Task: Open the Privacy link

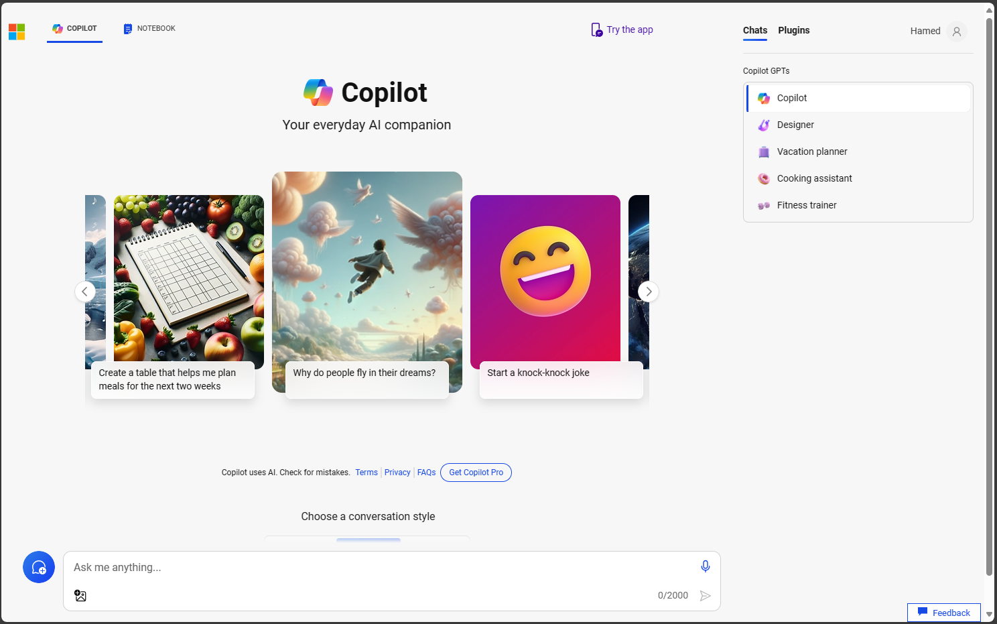Action: coord(397,473)
